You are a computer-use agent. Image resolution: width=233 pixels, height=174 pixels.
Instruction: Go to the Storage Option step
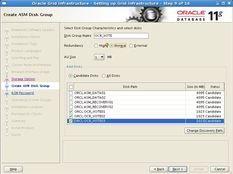click(23, 79)
